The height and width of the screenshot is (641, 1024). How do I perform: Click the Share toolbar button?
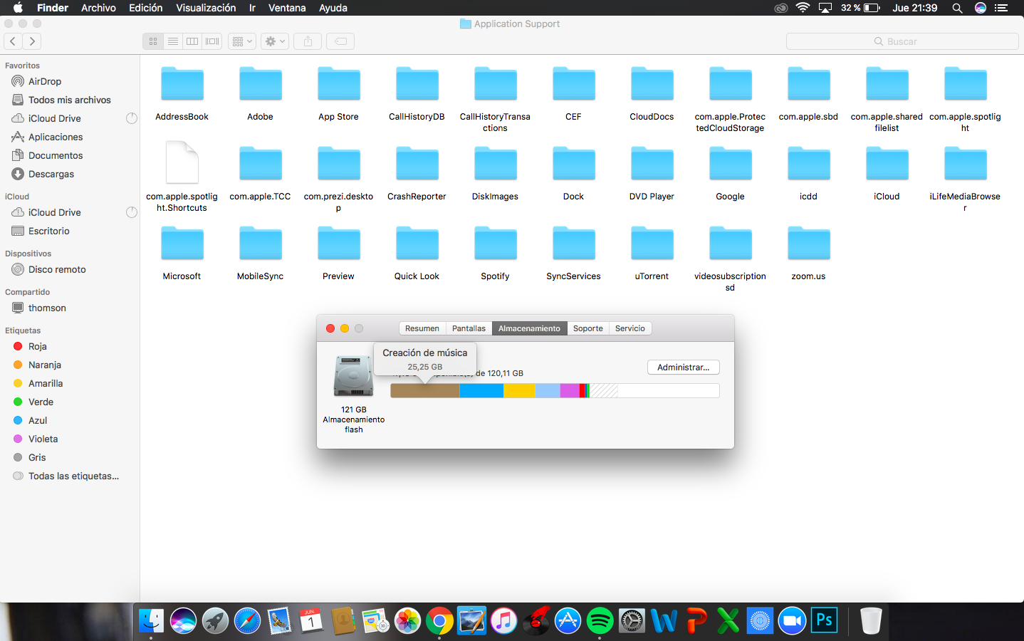[x=308, y=41]
